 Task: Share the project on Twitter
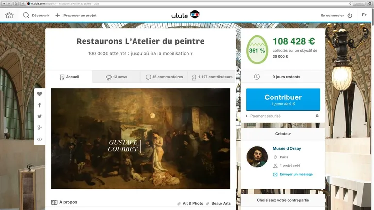pos(40,116)
